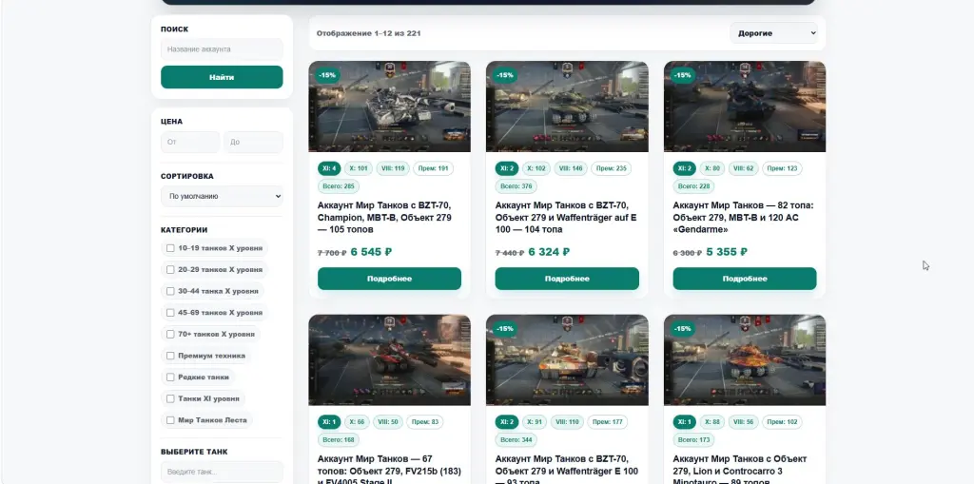The width and height of the screenshot is (974, 484).
Task: Check the 30–44 танка X уровня filter
Action: [x=170, y=291]
